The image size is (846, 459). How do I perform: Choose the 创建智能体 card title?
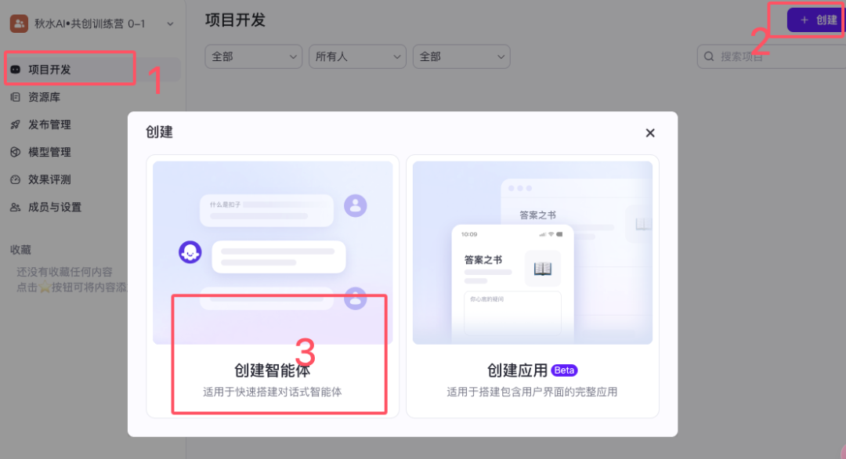pyautogui.click(x=273, y=370)
